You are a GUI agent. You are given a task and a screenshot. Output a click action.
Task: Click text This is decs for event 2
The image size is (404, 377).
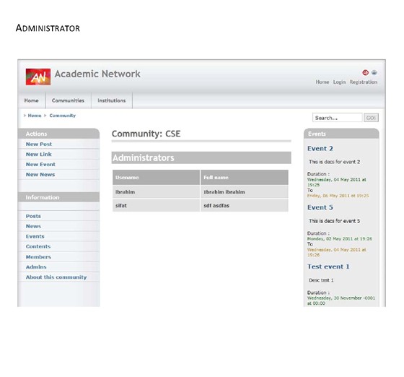coord(334,162)
